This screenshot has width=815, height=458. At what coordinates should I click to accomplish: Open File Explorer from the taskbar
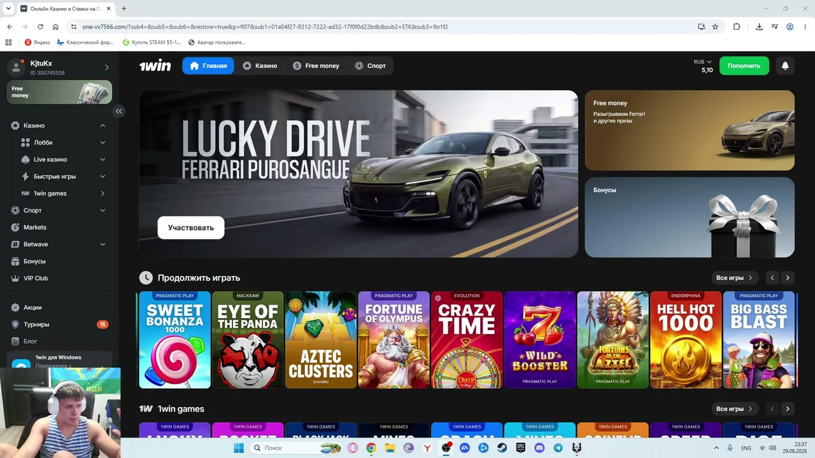coord(390,448)
